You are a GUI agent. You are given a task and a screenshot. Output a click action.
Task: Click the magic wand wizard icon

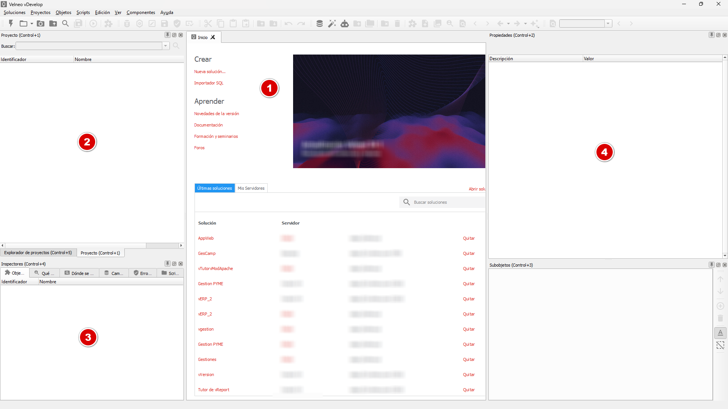tap(332, 23)
